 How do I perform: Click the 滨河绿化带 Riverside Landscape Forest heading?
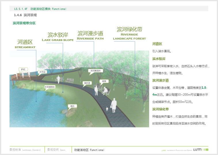coord(129,33)
